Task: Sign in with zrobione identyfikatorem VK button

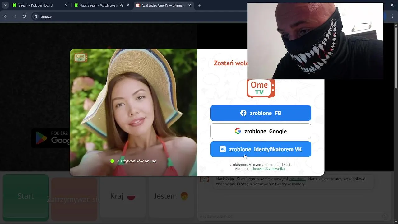Action: pos(261,149)
